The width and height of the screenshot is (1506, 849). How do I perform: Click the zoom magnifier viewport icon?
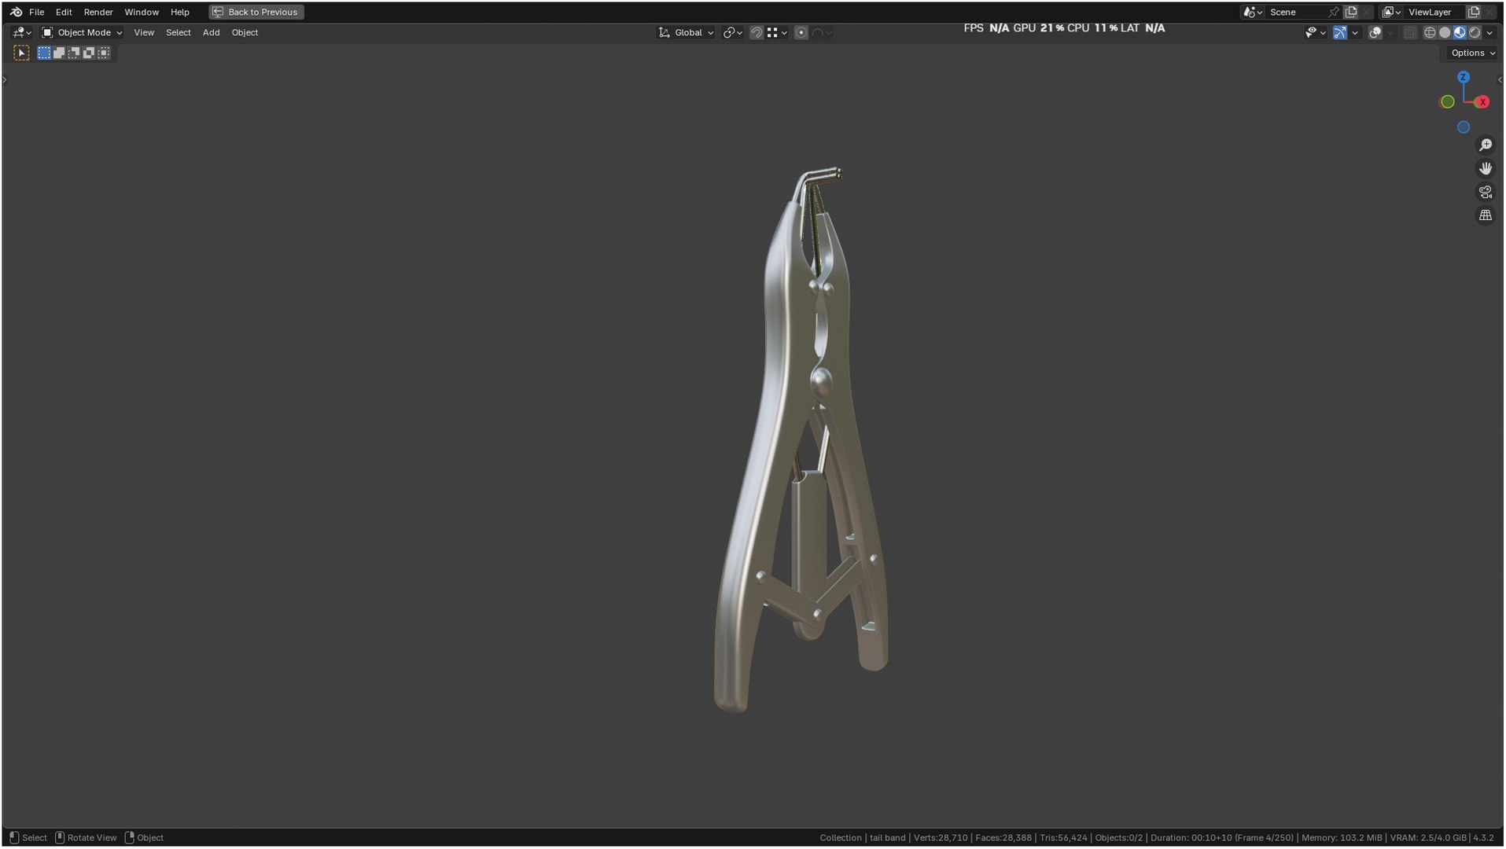1485,145
